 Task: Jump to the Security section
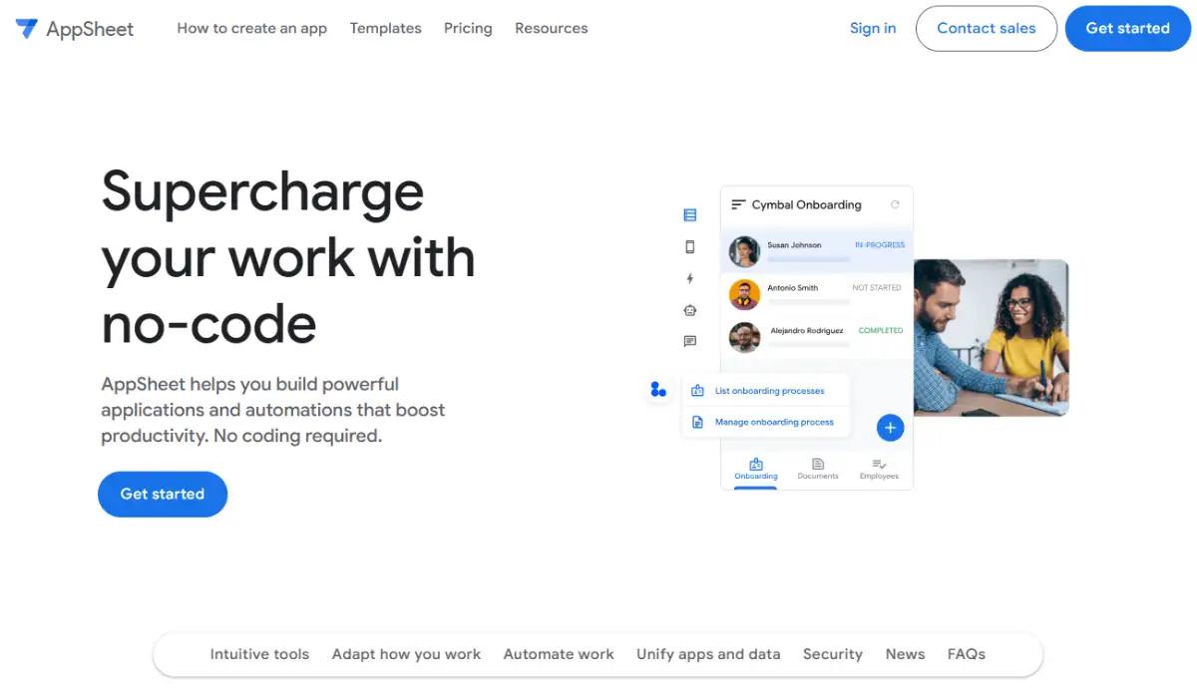click(x=833, y=654)
